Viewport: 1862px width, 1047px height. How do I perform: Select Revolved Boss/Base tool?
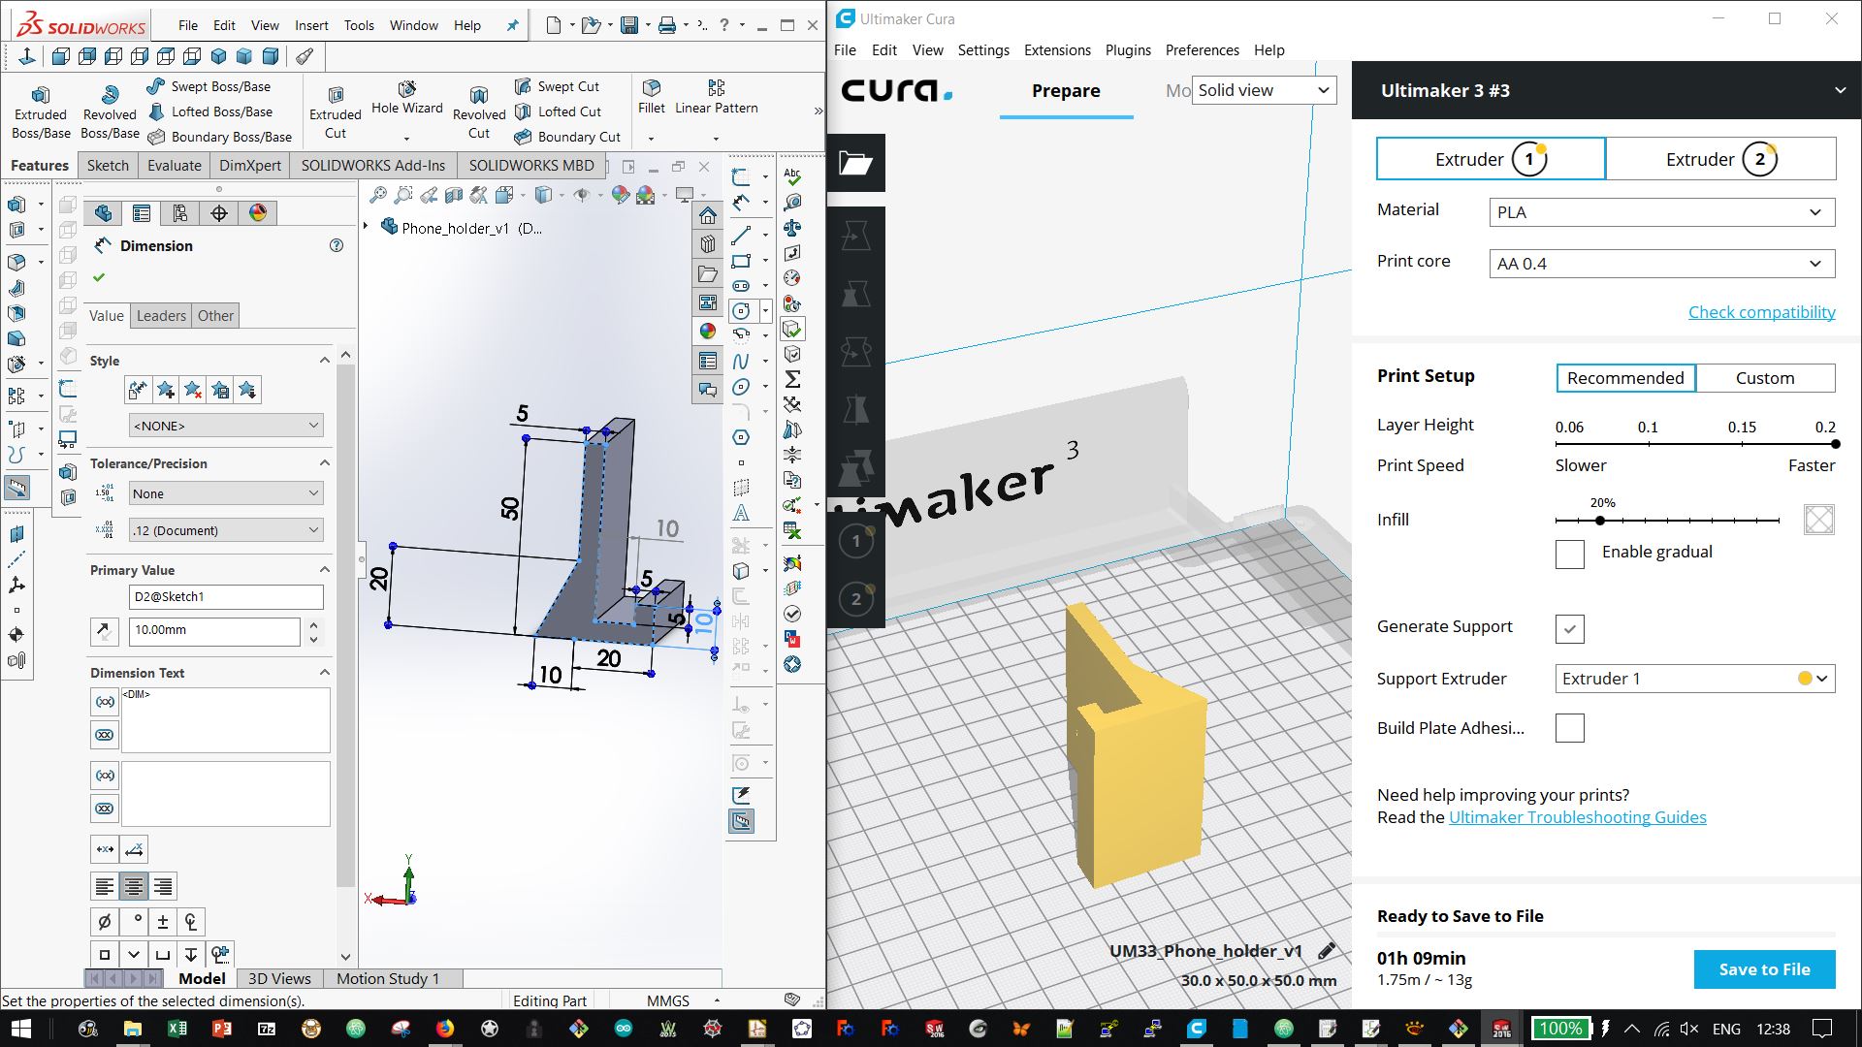click(110, 112)
